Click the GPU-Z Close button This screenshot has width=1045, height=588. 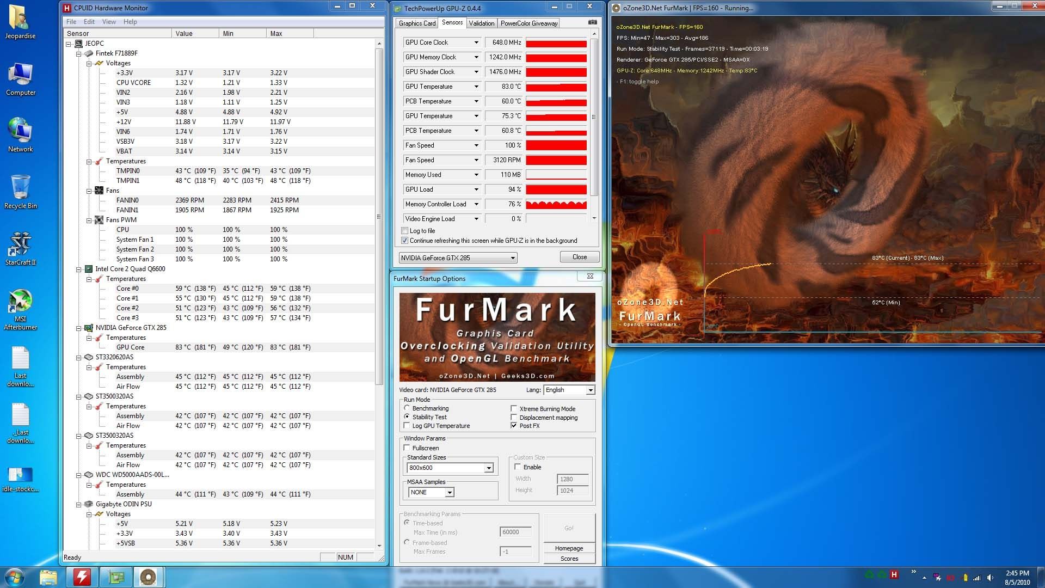point(579,257)
